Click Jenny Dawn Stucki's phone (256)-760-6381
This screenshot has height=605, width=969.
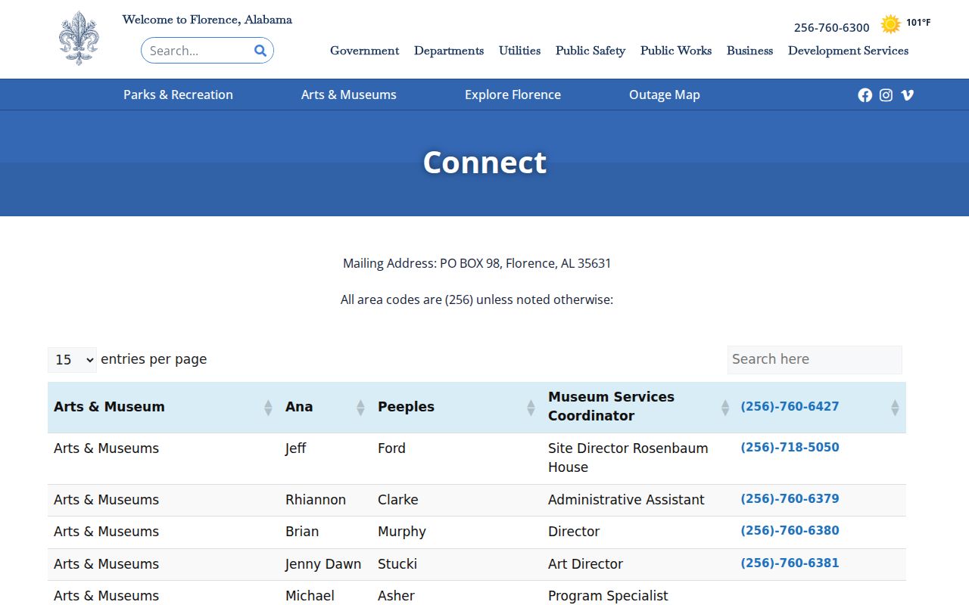click(x=790, y=563)
